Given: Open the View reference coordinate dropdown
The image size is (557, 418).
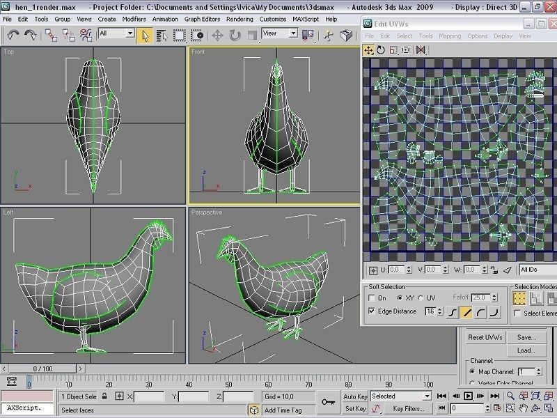Looking at the screenshot, I should tap(280, 33).
